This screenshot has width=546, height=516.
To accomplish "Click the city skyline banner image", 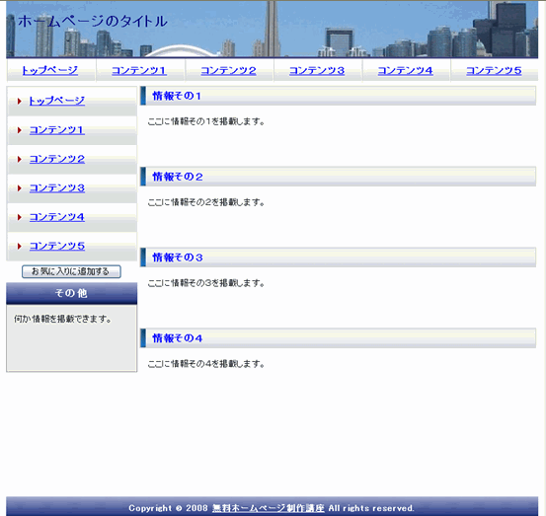I will click(272, 29).
